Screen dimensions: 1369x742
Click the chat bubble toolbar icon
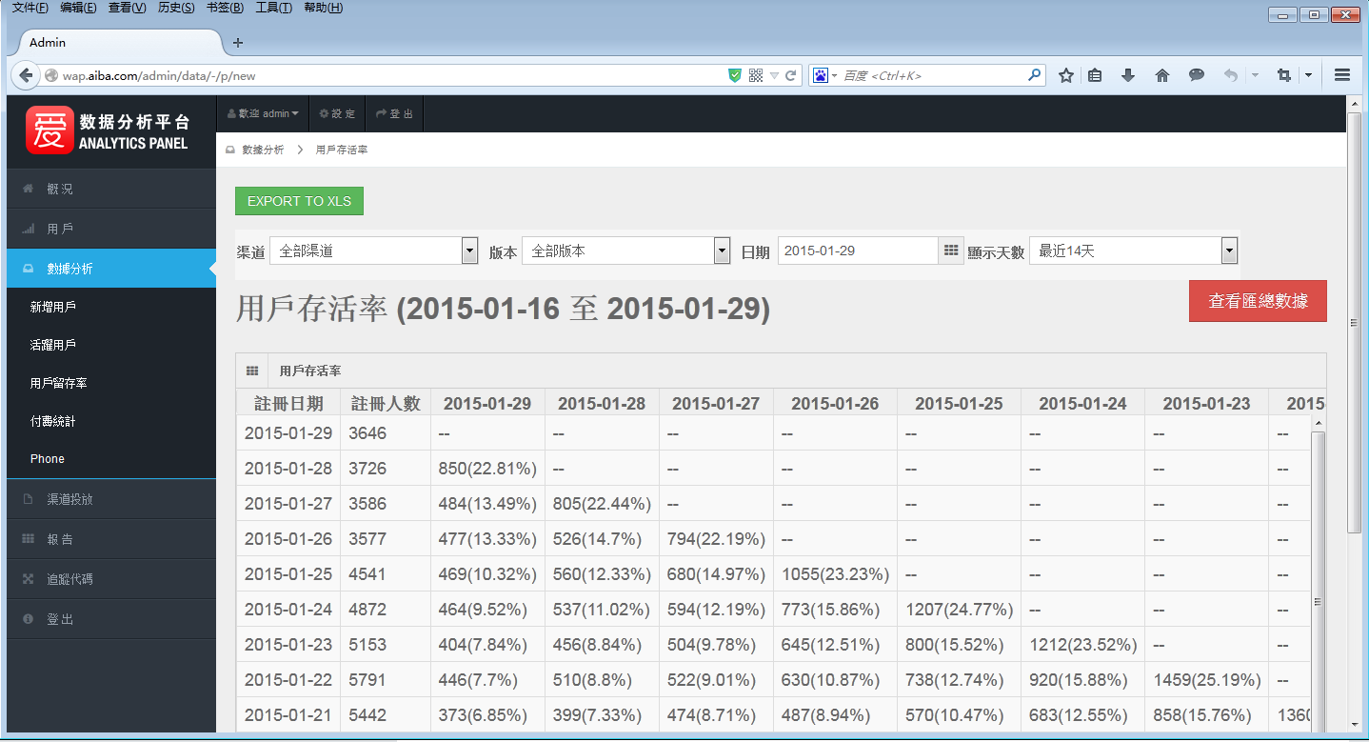click(x=1197, y=75)
